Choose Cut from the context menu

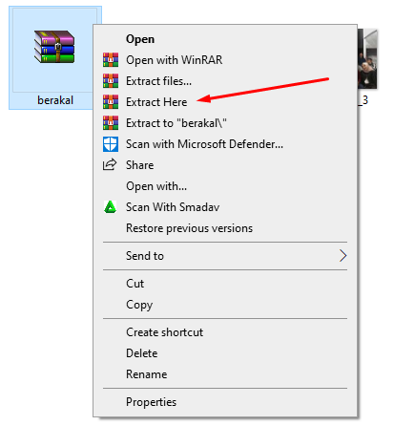[x=225, y=284]
